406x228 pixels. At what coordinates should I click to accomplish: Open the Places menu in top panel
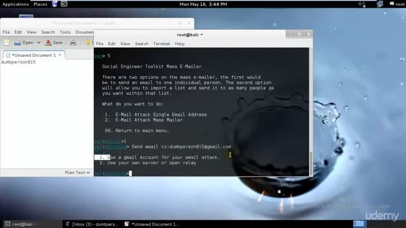pyautogui.click(x=41, y=4)
